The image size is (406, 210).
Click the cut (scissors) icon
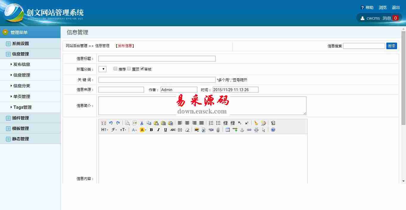point(142,123)
